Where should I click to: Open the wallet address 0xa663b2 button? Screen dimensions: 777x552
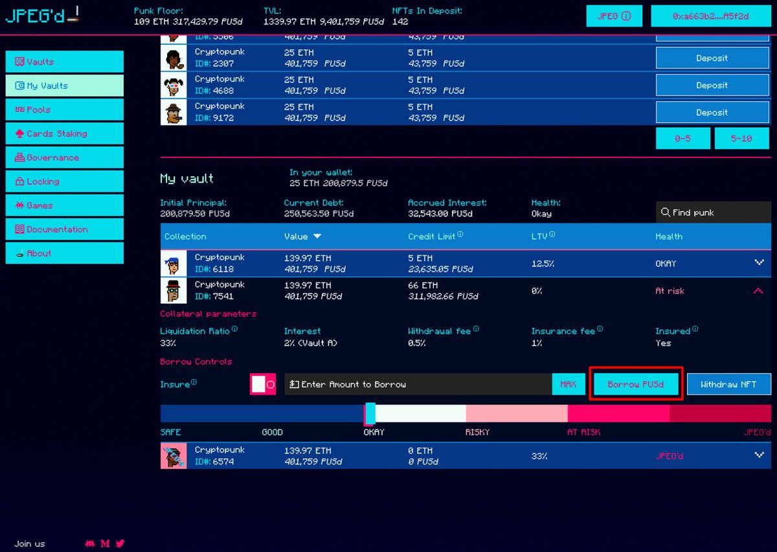[710, 16]
